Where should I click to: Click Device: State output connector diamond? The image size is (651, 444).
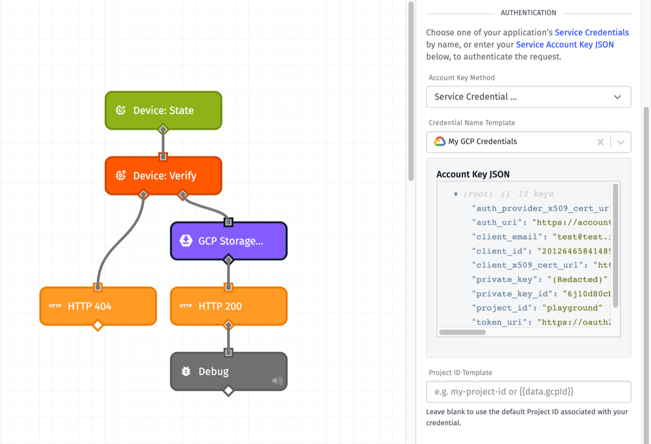pyautogui.click(x=163, y=129)
